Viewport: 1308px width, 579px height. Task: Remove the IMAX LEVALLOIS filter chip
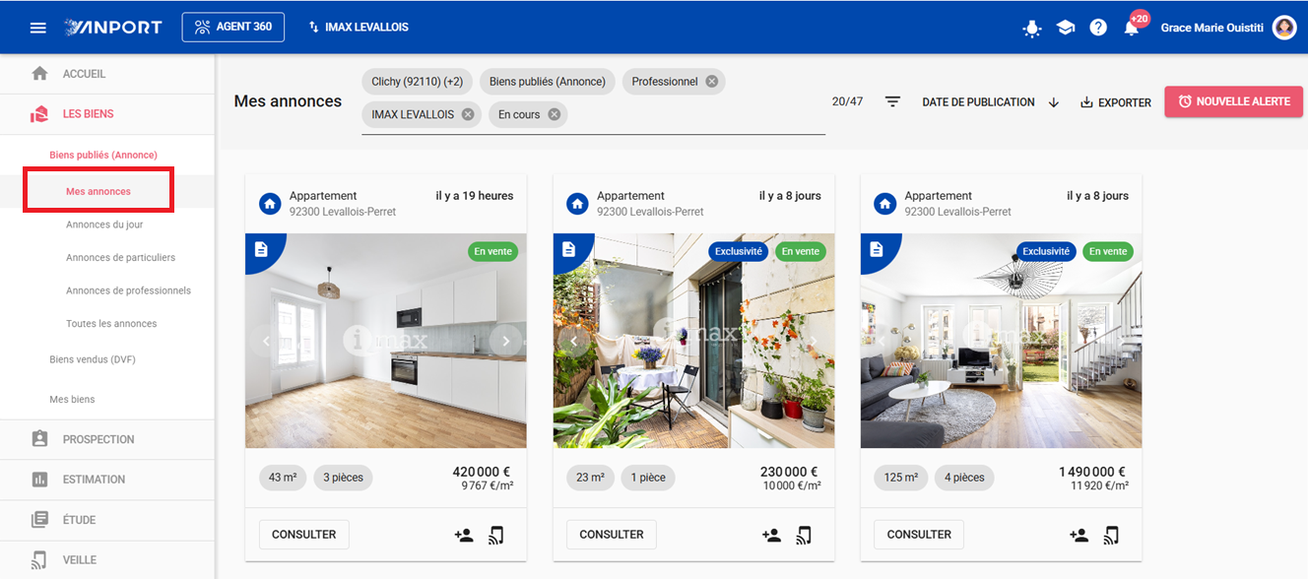point(468,114)
